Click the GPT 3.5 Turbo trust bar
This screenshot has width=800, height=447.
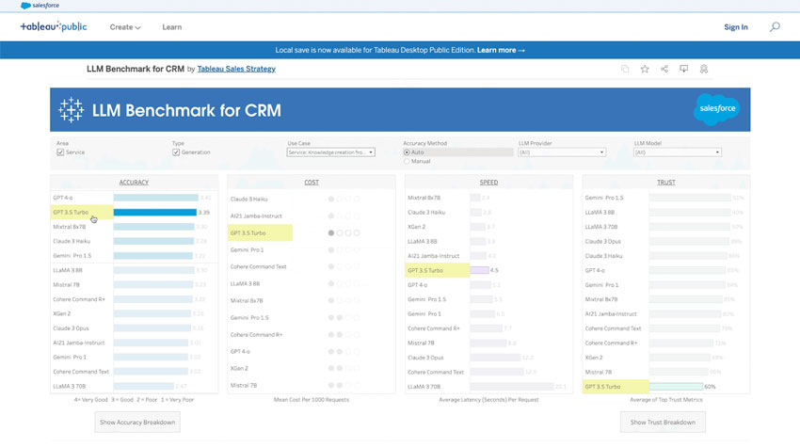point(676,387)
